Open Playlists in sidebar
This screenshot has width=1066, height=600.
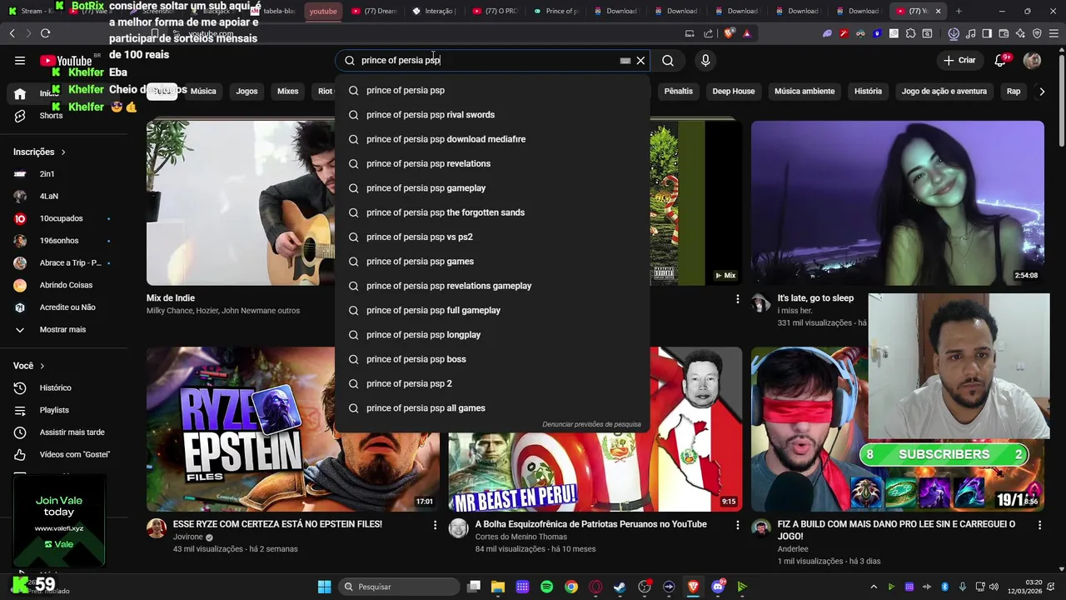(62, 410)
